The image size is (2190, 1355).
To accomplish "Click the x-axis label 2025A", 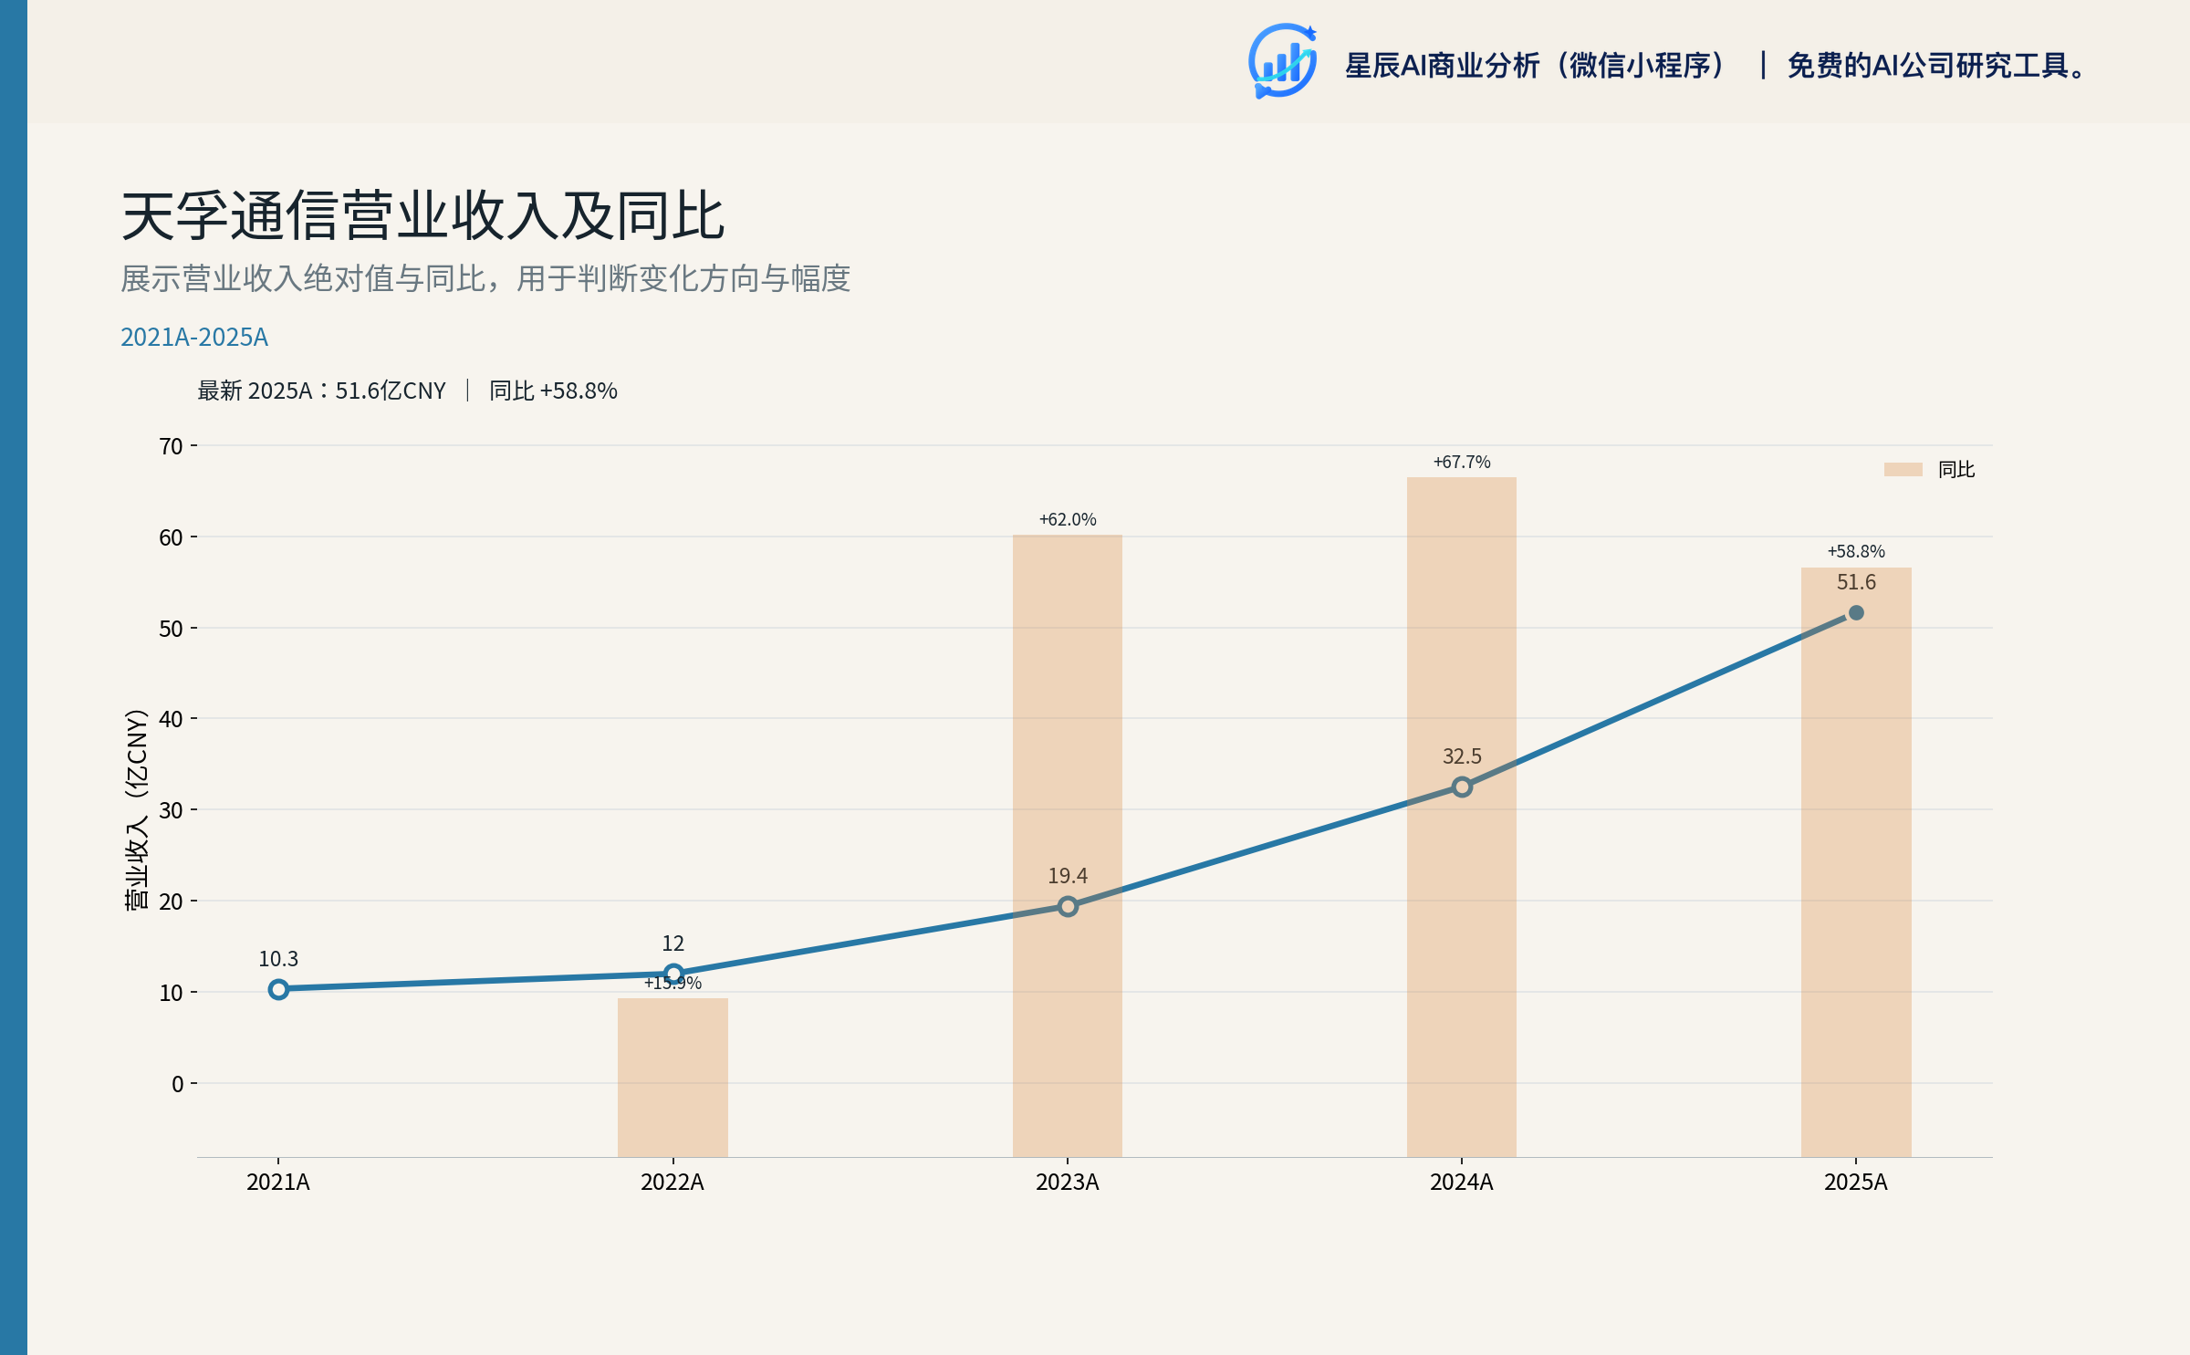I will coord(1856,1183).
